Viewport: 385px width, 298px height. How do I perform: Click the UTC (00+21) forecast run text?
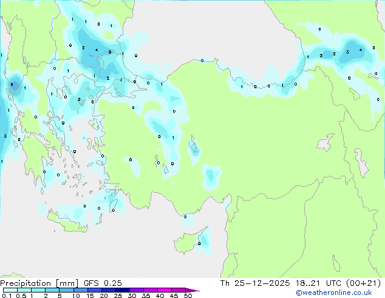point(353,283)
